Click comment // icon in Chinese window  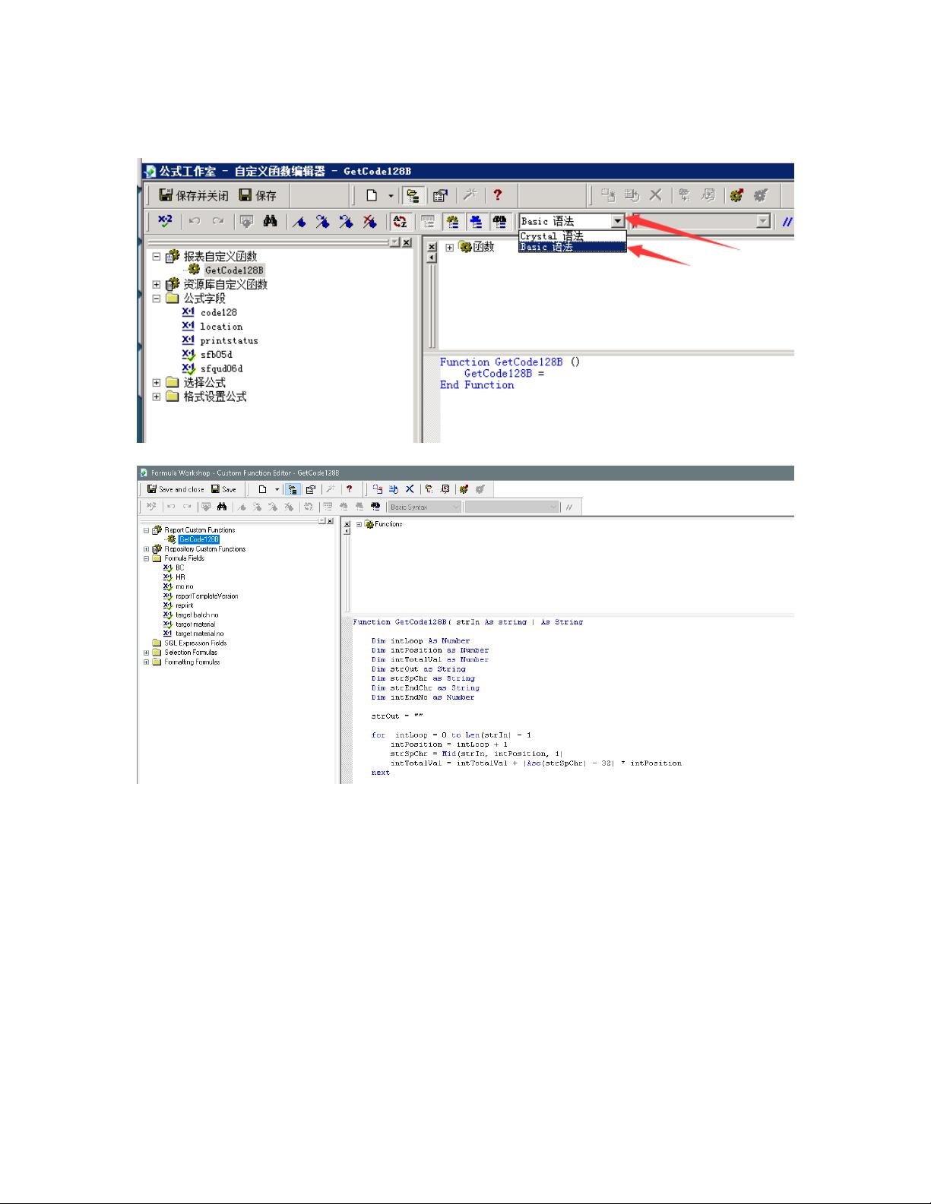pyautogui.click(x=788, y=222)
